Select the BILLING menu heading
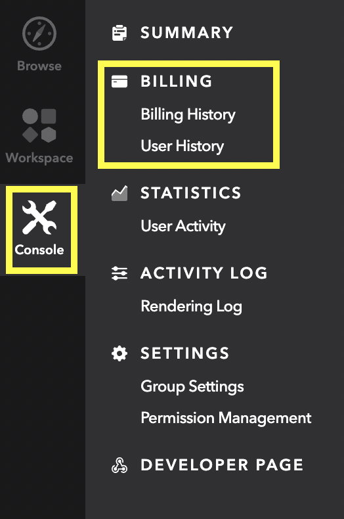Screen dimensions: 344x519 (x=177, y=81)
